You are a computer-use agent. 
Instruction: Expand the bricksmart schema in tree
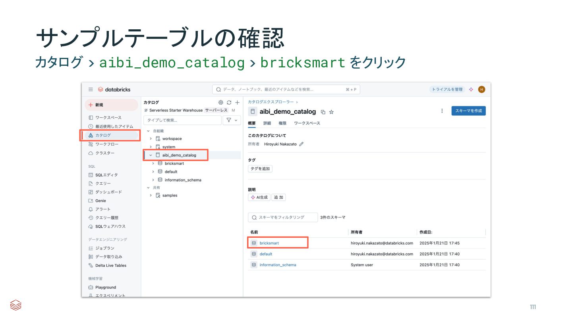(153, 163)
